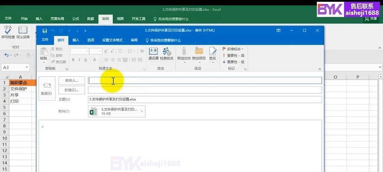Click the Excel attachment file icon

pos(93,111)
